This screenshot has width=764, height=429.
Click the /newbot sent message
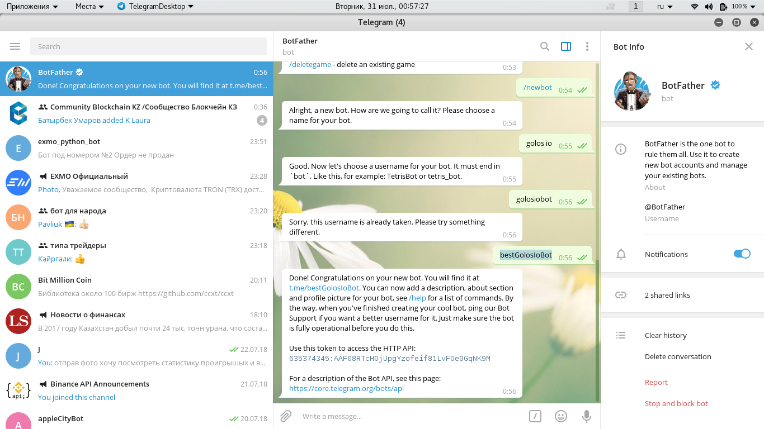coord(554,88)
